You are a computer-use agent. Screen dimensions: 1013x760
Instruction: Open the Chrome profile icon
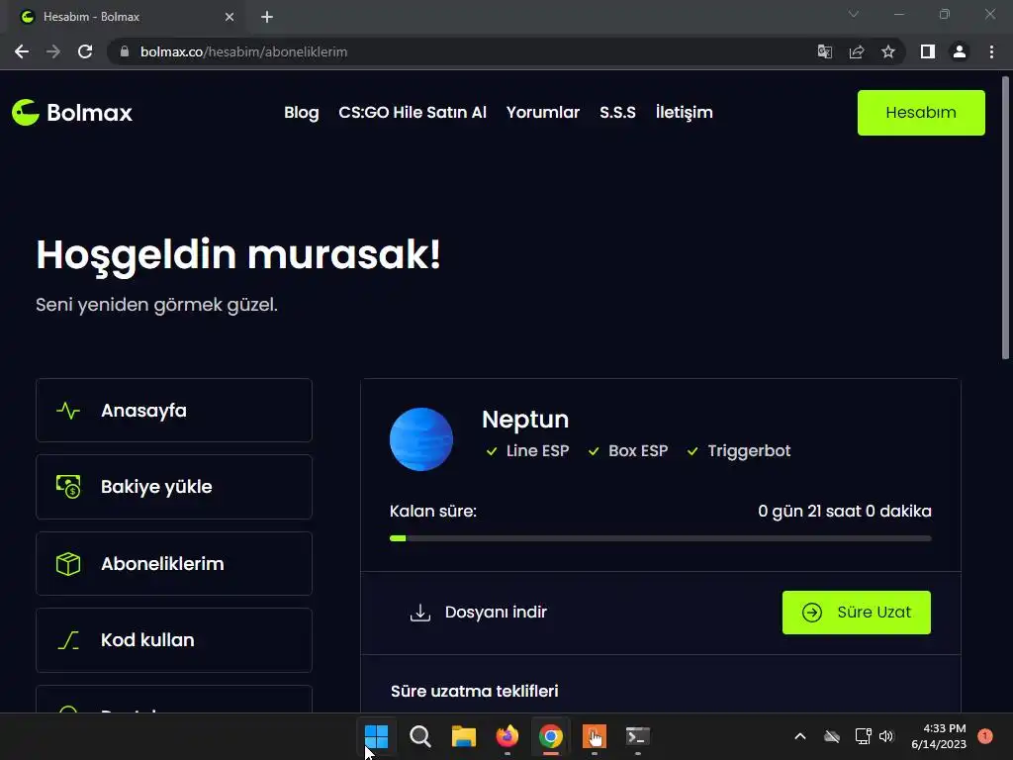coord(960,51)
